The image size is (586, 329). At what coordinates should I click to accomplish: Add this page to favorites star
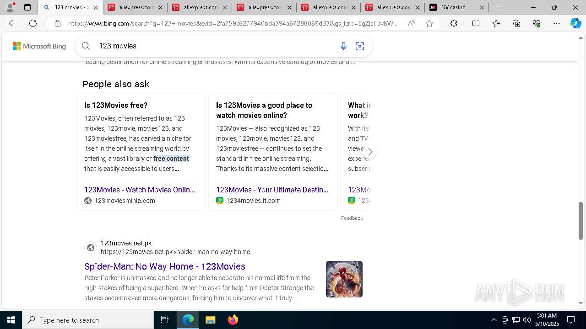coord(429,23)
